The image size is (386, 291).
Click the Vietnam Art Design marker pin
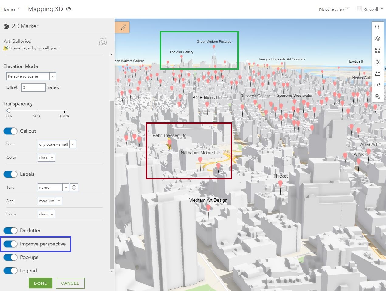(208, 208)
